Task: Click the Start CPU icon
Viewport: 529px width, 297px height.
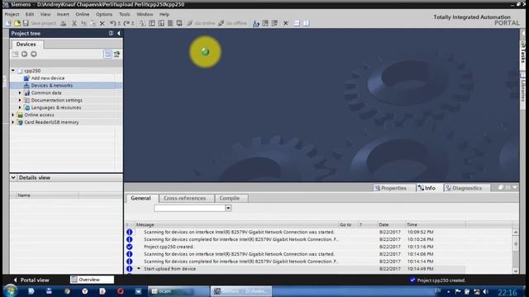Action: pyautogui.click(x=265, y=23)
